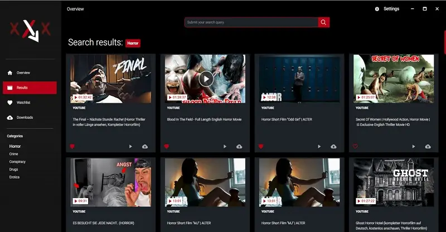Click the Overview title at window top
The width and height of the screenshot is (446, 232).
tap(75, 9)
